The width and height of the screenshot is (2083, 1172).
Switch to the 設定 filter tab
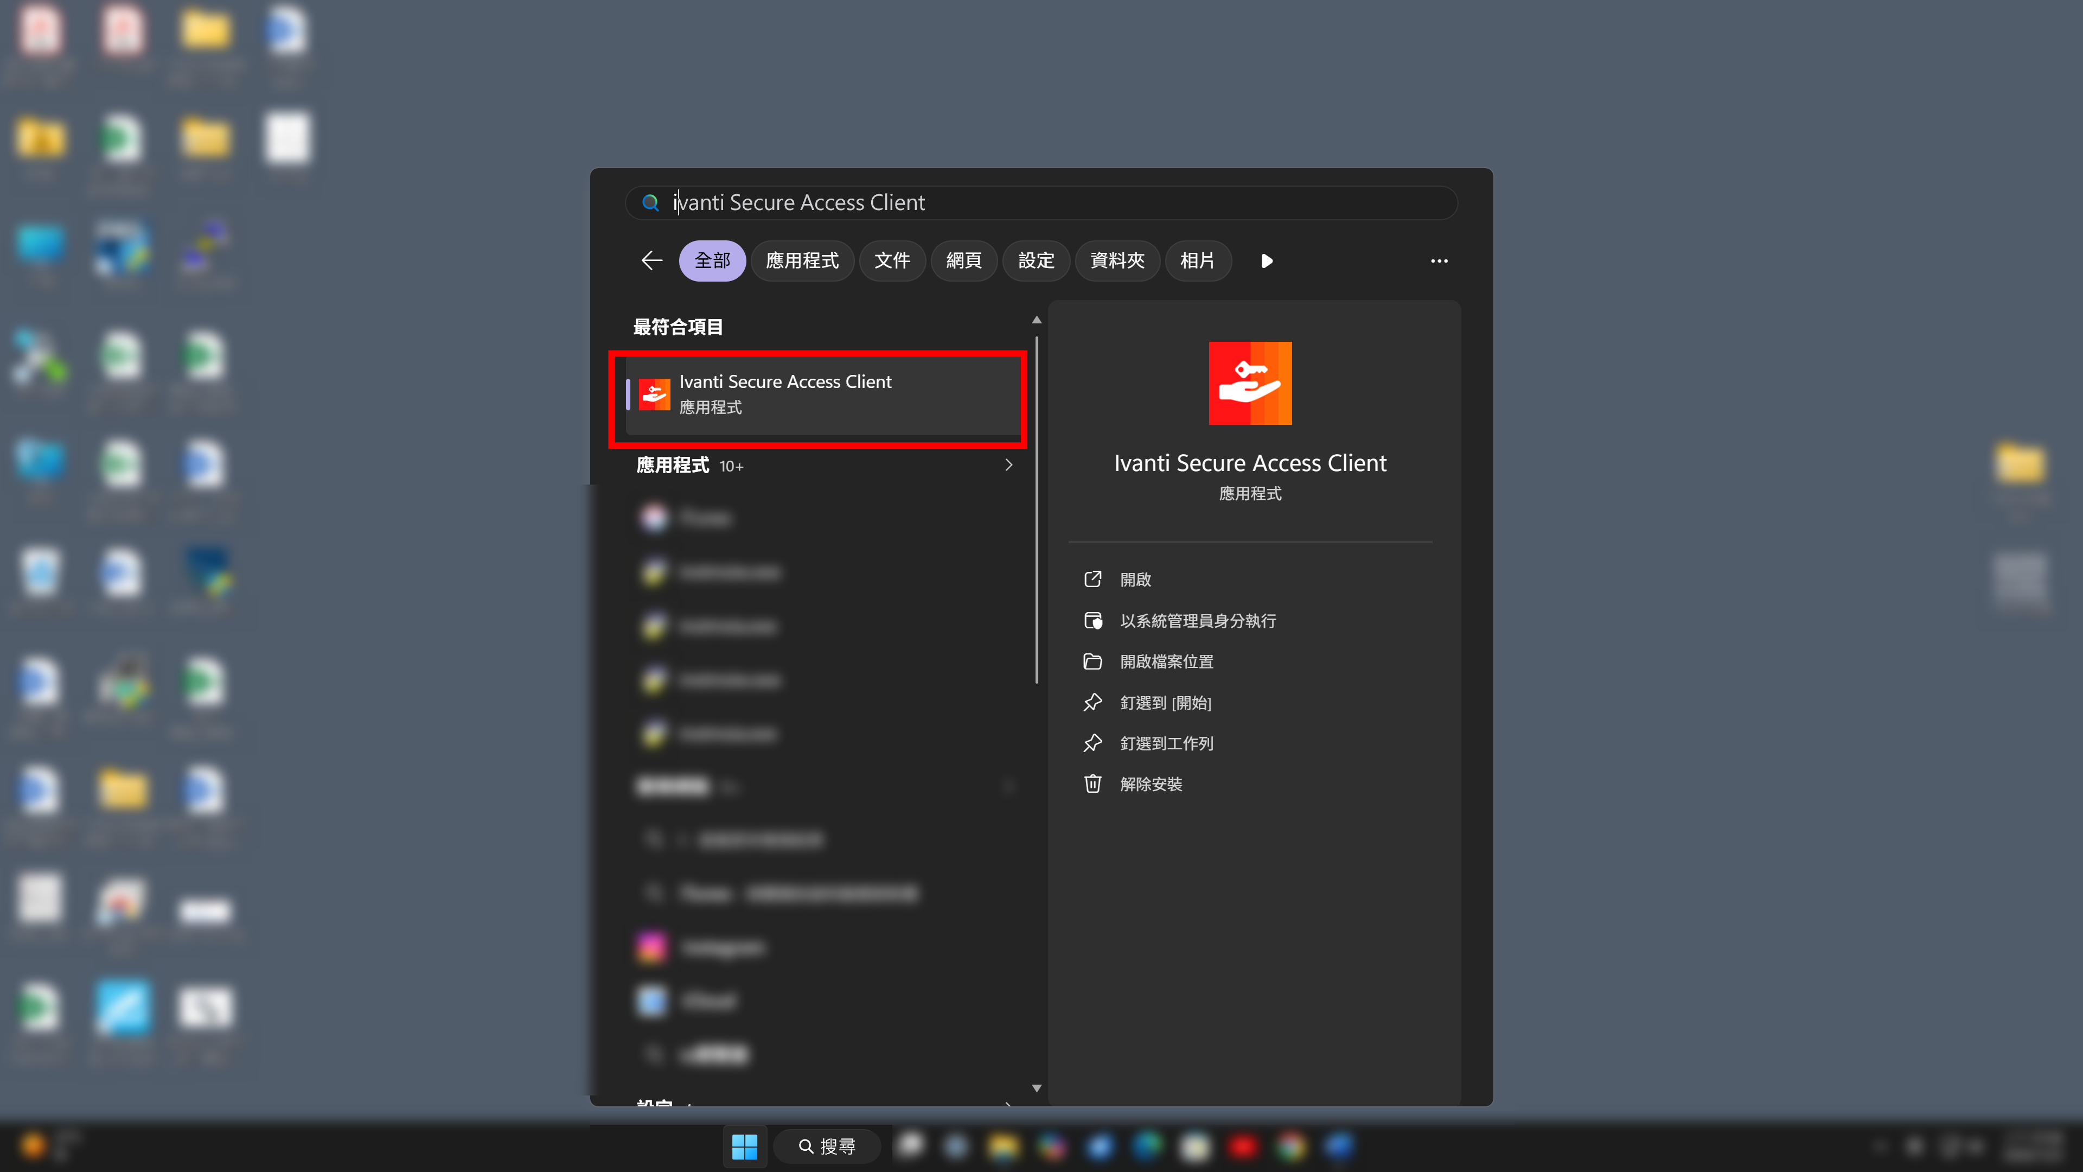pos(1036,260)
